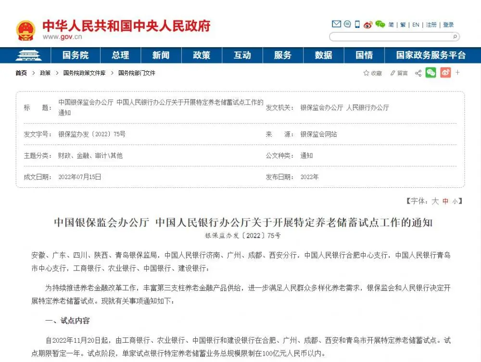Open the 国务院 navigation menu
The height and width of the screenshot is (362, 481).
point(76,55)
